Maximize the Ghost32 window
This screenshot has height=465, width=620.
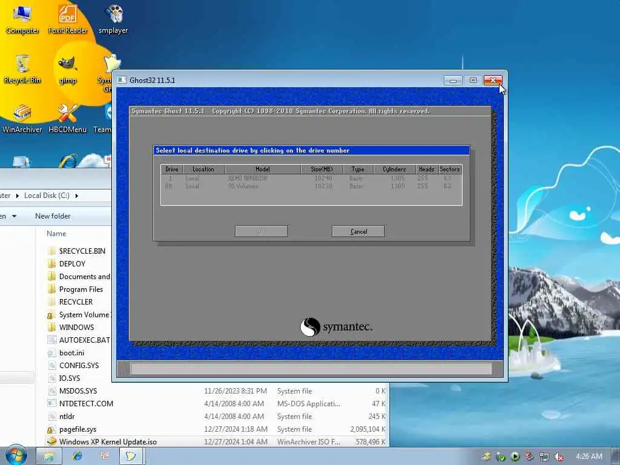pos(473,81)
